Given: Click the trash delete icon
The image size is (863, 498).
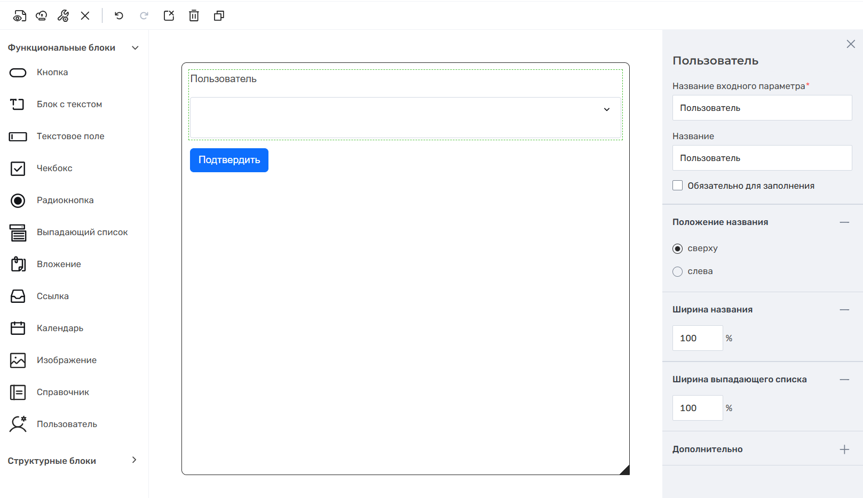Looking at the screenshot, I should click(x=194, y=16).
